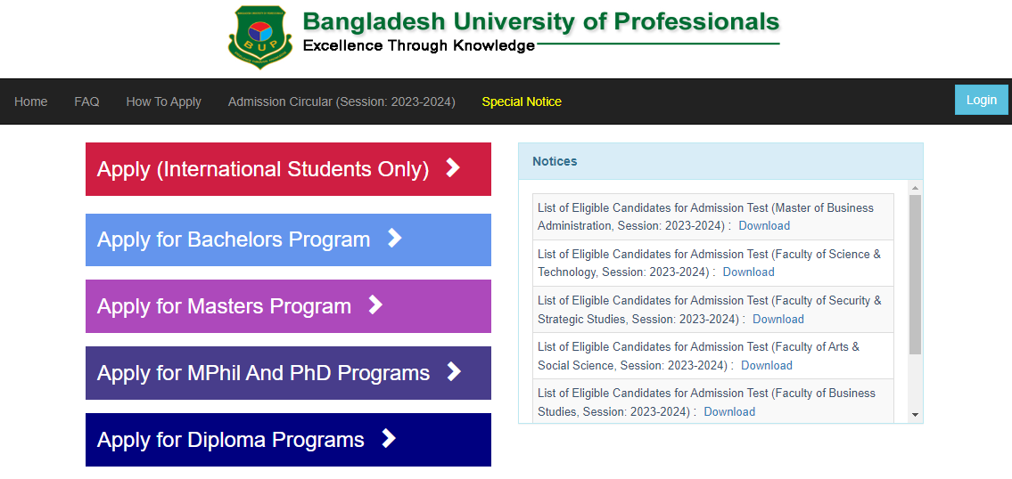Click the Notices panel scrollbar thumb
This screenshot has width=1012, height=479.
[x=915, y=274]
